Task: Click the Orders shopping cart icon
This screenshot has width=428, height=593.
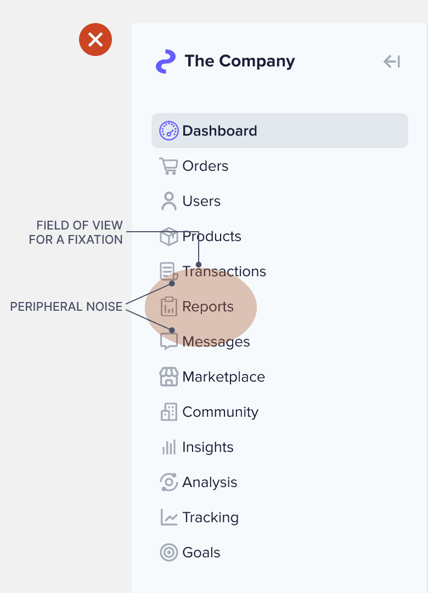Action: [x=168, y=166]
